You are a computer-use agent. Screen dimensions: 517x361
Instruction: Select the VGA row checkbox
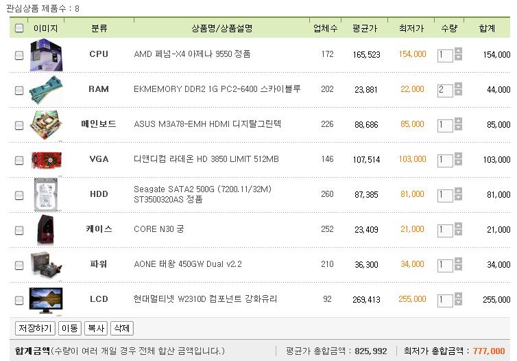(x=19, y=160)
